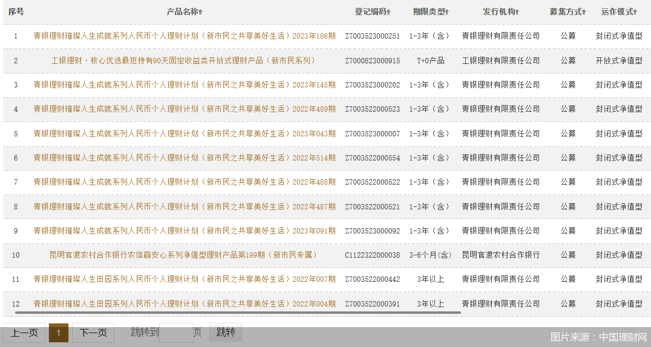Open product link ending 2023年043期
Screen dimensions: 651x347
tap(185, 134)
